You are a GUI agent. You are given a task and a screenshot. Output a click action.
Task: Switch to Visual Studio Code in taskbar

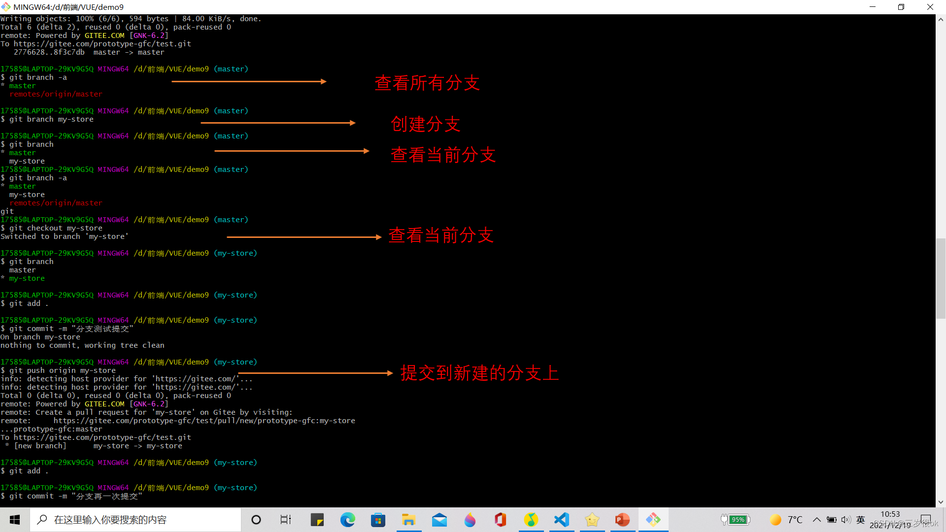[562, 520]
